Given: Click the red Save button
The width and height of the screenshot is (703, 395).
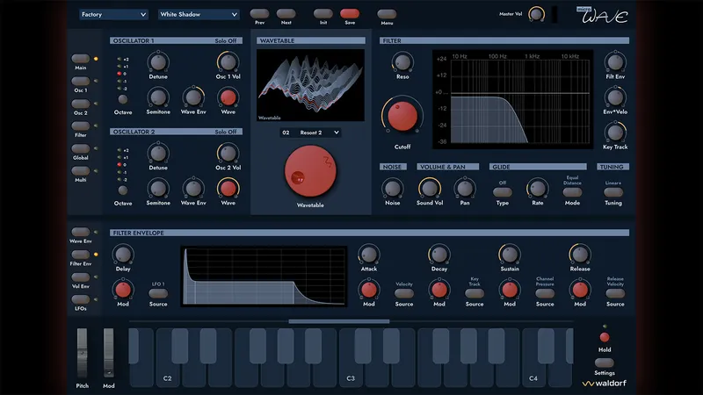Looking at the screenshot, I should [x=350, y=13].
